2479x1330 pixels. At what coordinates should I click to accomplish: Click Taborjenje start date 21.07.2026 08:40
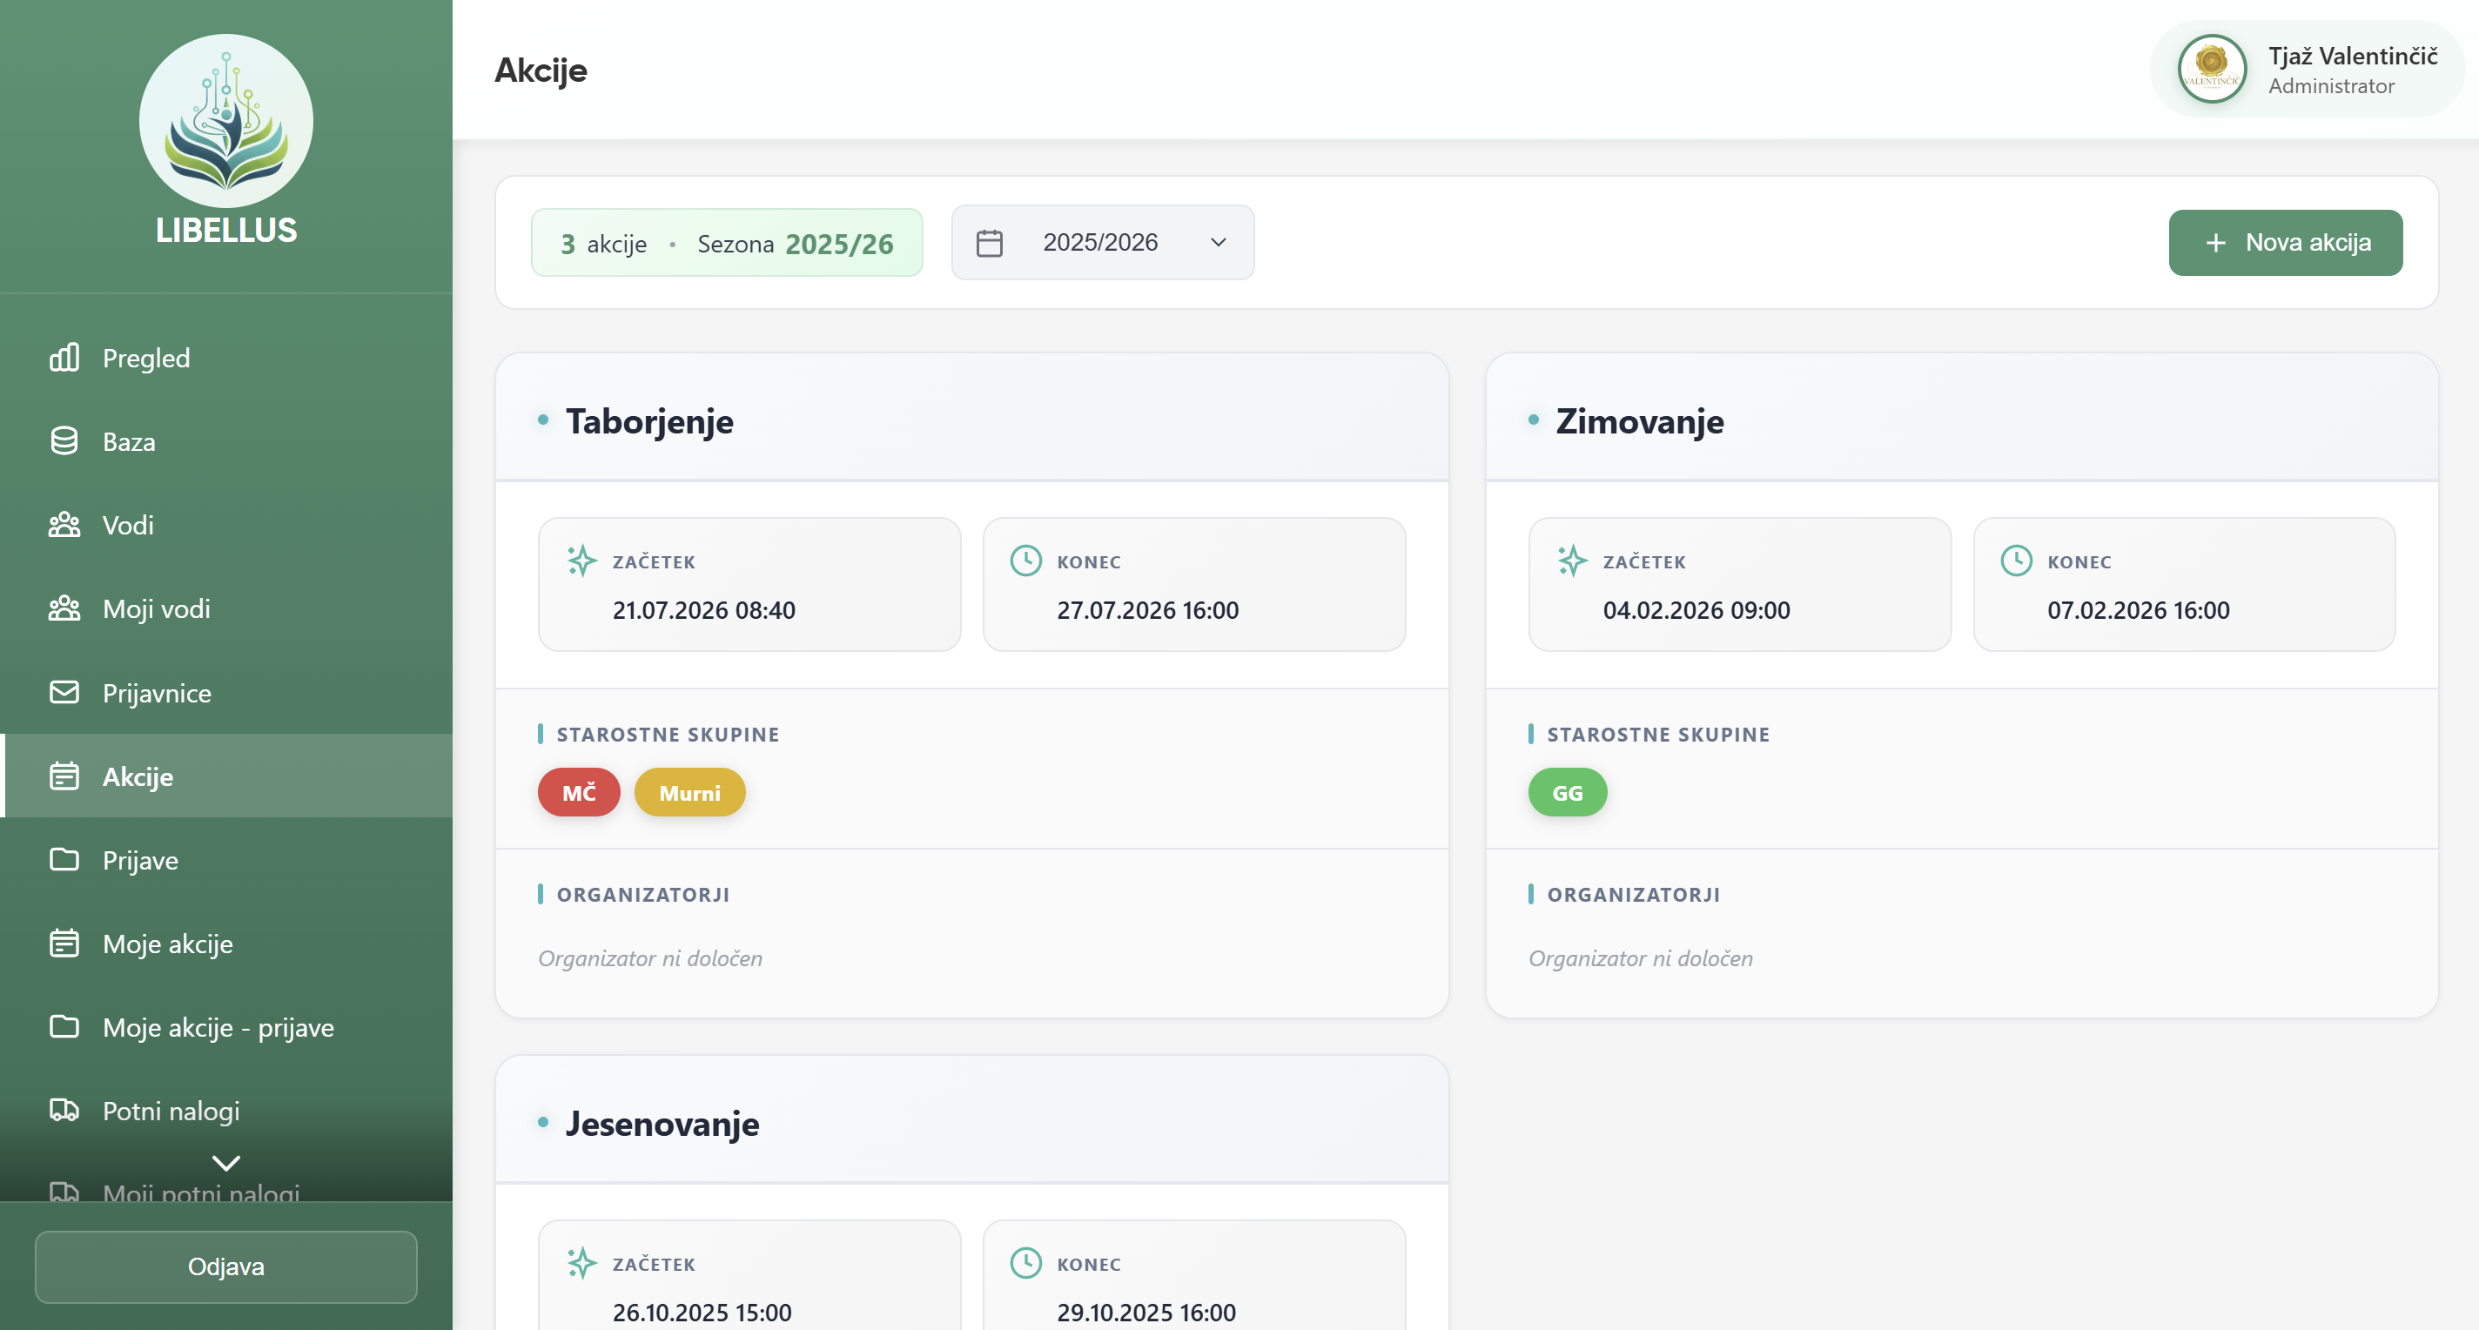pyautogui.click(x=703, y=610)
